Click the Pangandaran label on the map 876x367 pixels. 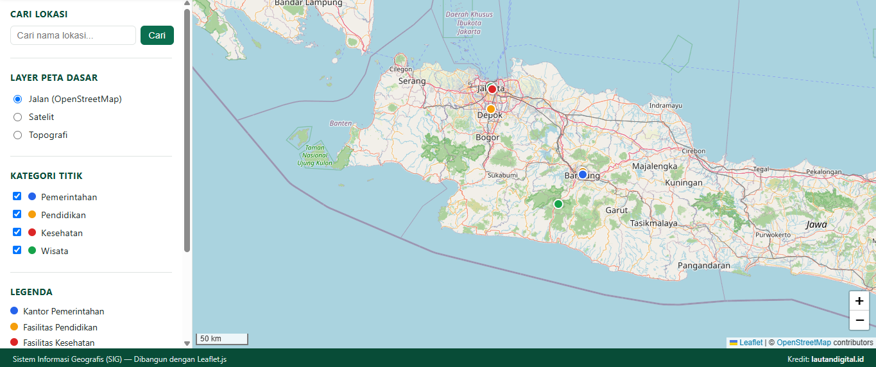click(x=704, y=265)
